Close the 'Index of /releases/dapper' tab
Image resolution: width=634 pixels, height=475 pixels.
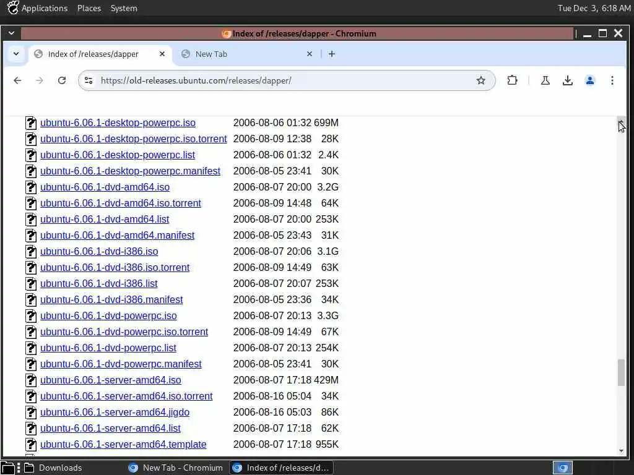coord(162,54)
